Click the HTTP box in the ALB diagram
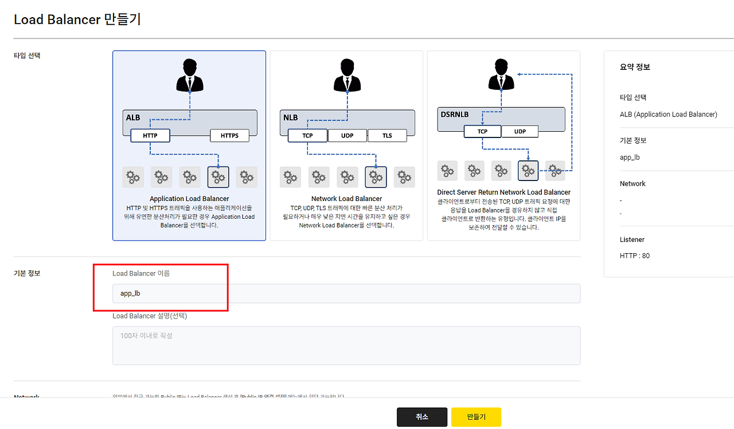 (150, 136)
